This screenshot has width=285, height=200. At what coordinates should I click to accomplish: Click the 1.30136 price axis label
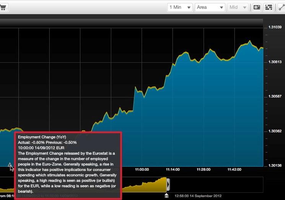(275, 166)
